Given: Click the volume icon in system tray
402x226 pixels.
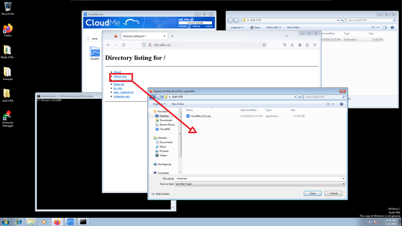Looking at the screenshot, I should click(x=370, y=222).
